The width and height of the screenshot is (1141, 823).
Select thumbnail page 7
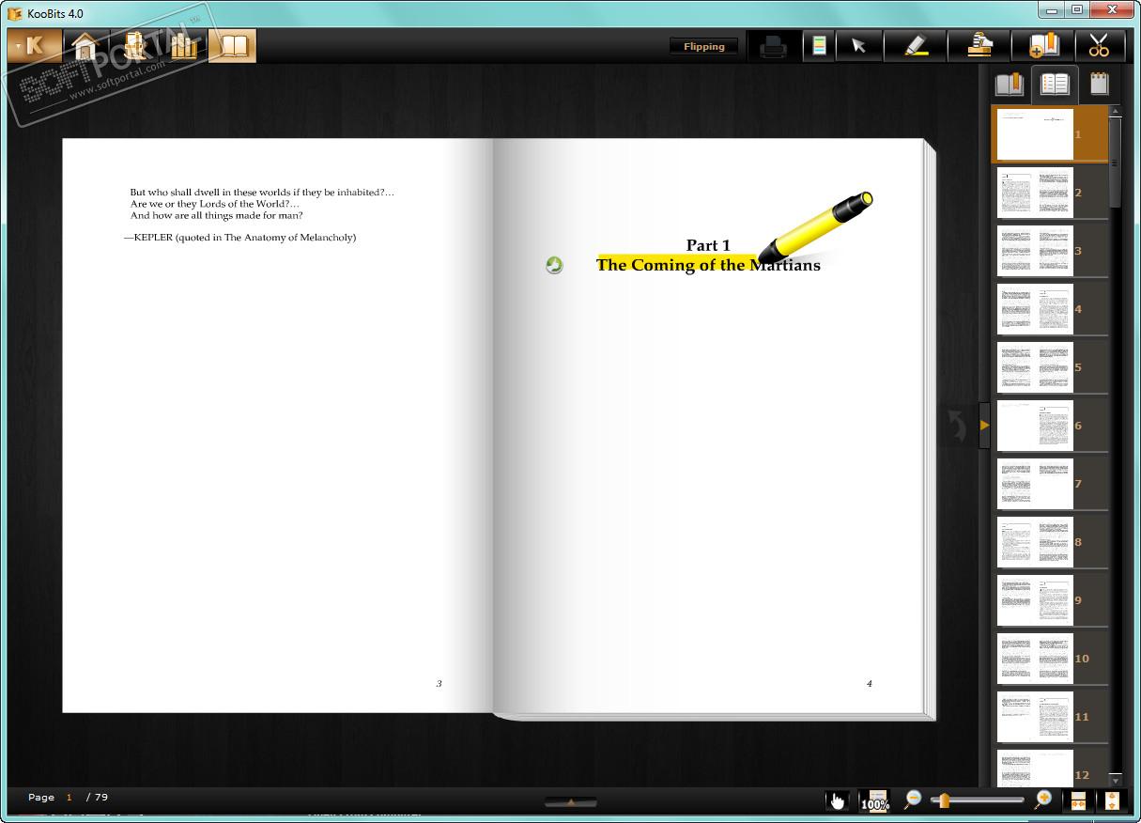1050,484
